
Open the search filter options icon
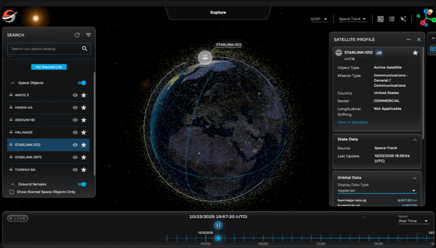pyautogui.click(x=88, y=35)
